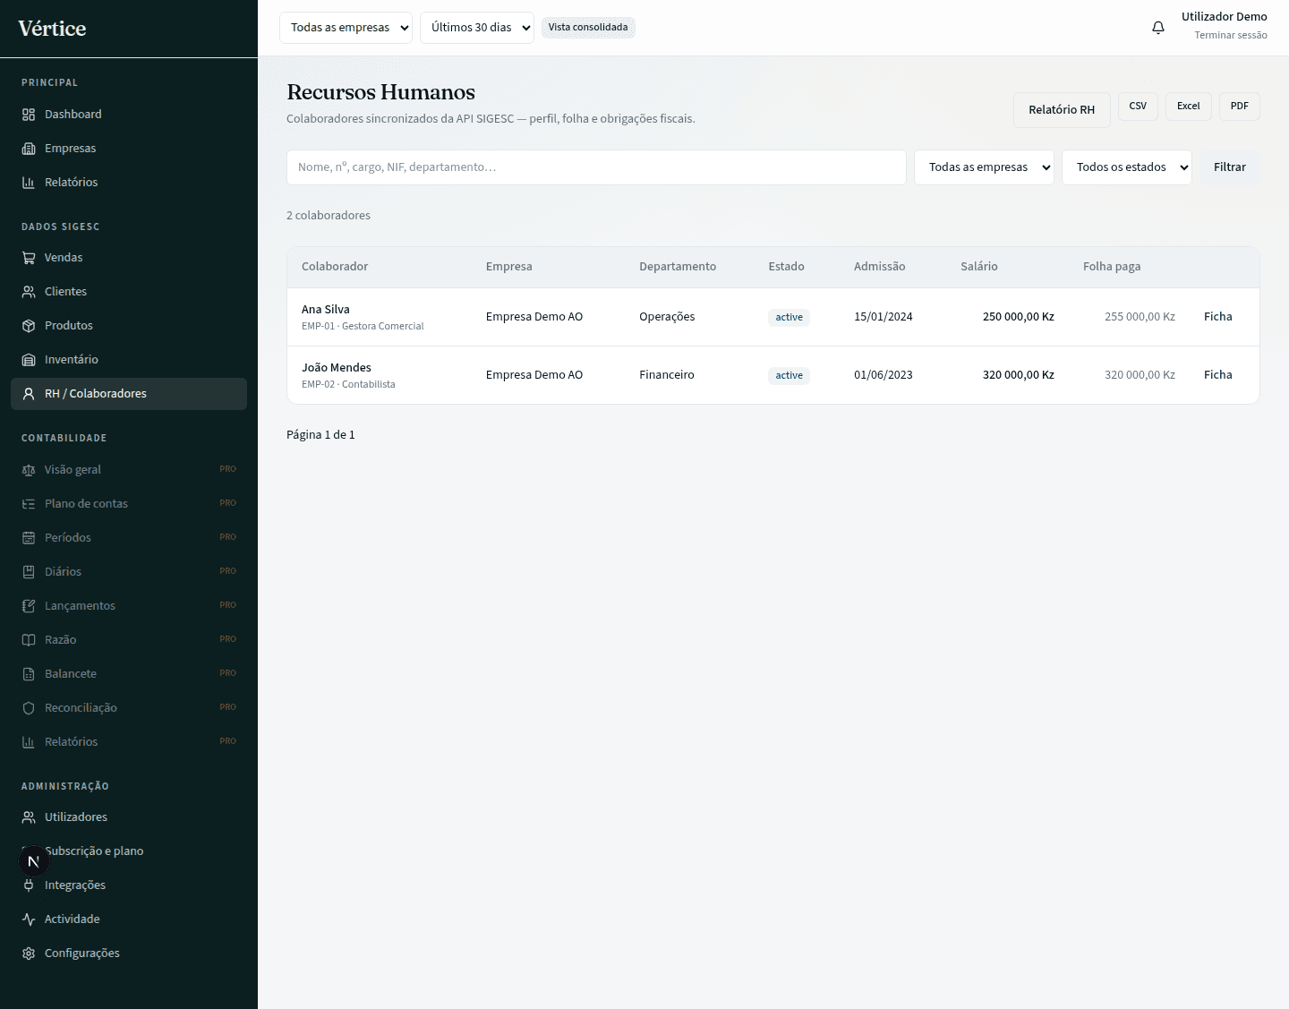1289x1009 pixels.
Task: Click the Produtos box icon
Action: point(29,326)
